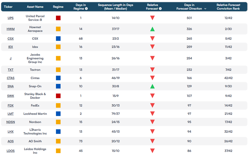Viewport: 248px width, 156px height.
Task: Click the info icon beside Relative Forecast
Action: click(x=160, y=9)
